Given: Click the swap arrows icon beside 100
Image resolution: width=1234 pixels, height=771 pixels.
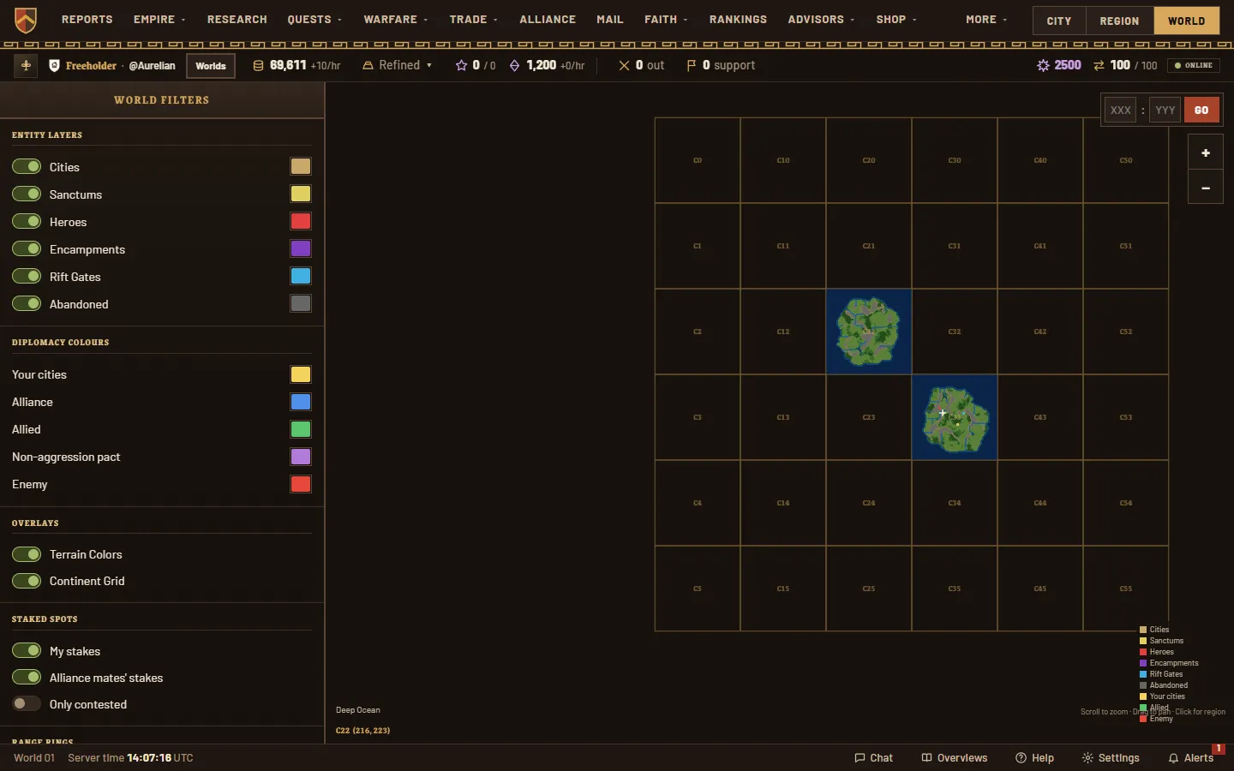Looking at the screenshot, I should (1099, 65).
